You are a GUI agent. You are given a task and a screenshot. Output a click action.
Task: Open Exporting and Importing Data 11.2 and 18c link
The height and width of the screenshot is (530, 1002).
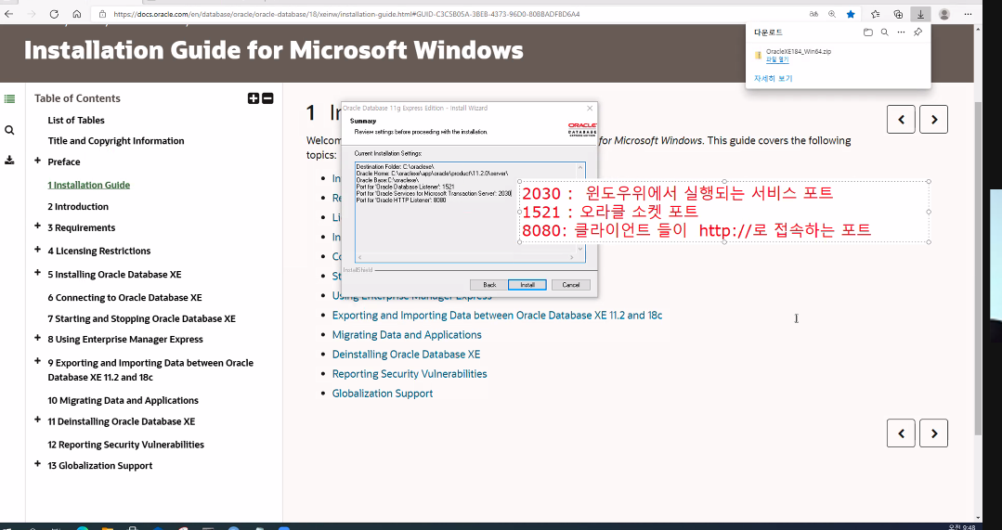(x=497, y=316)
